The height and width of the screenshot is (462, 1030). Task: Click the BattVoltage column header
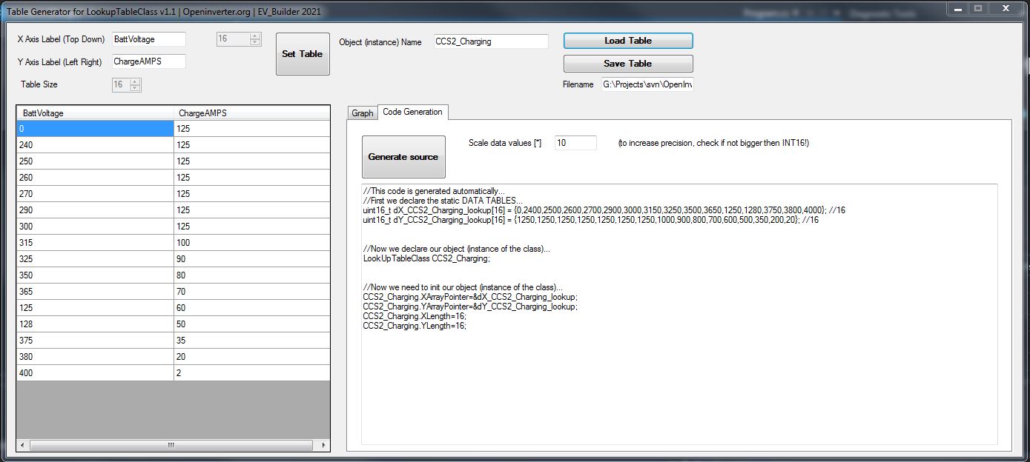95,113
